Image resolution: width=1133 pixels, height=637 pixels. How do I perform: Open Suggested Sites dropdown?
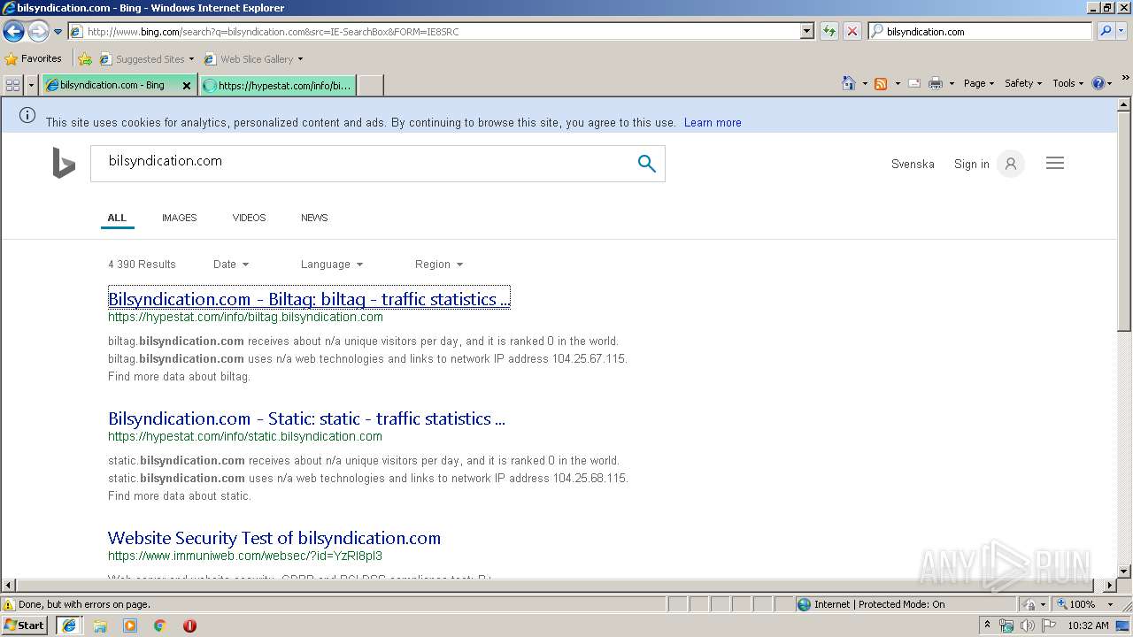click(146, 59)
